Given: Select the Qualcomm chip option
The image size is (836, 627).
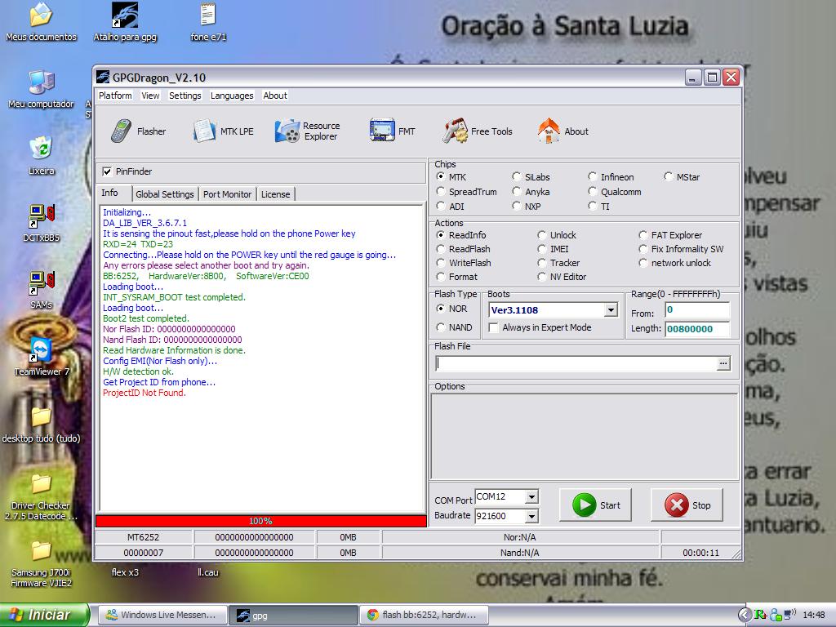Looking at the screenshot, I should [593, 191].
